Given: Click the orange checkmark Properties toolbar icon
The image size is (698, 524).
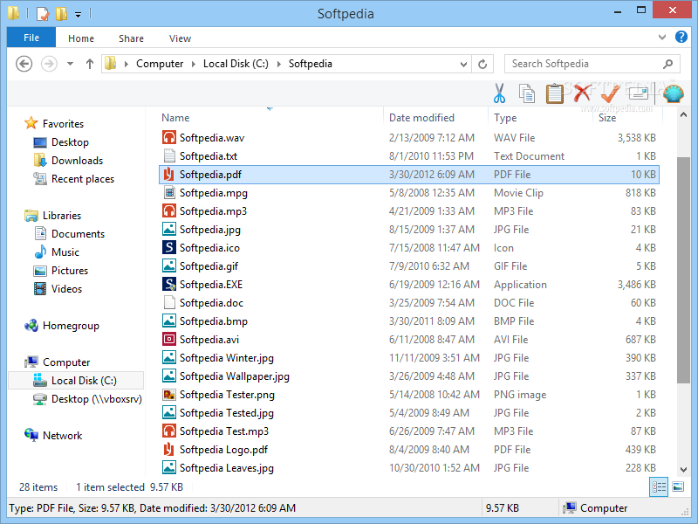Looking at the screenshot, I should (x=610, y=93).
